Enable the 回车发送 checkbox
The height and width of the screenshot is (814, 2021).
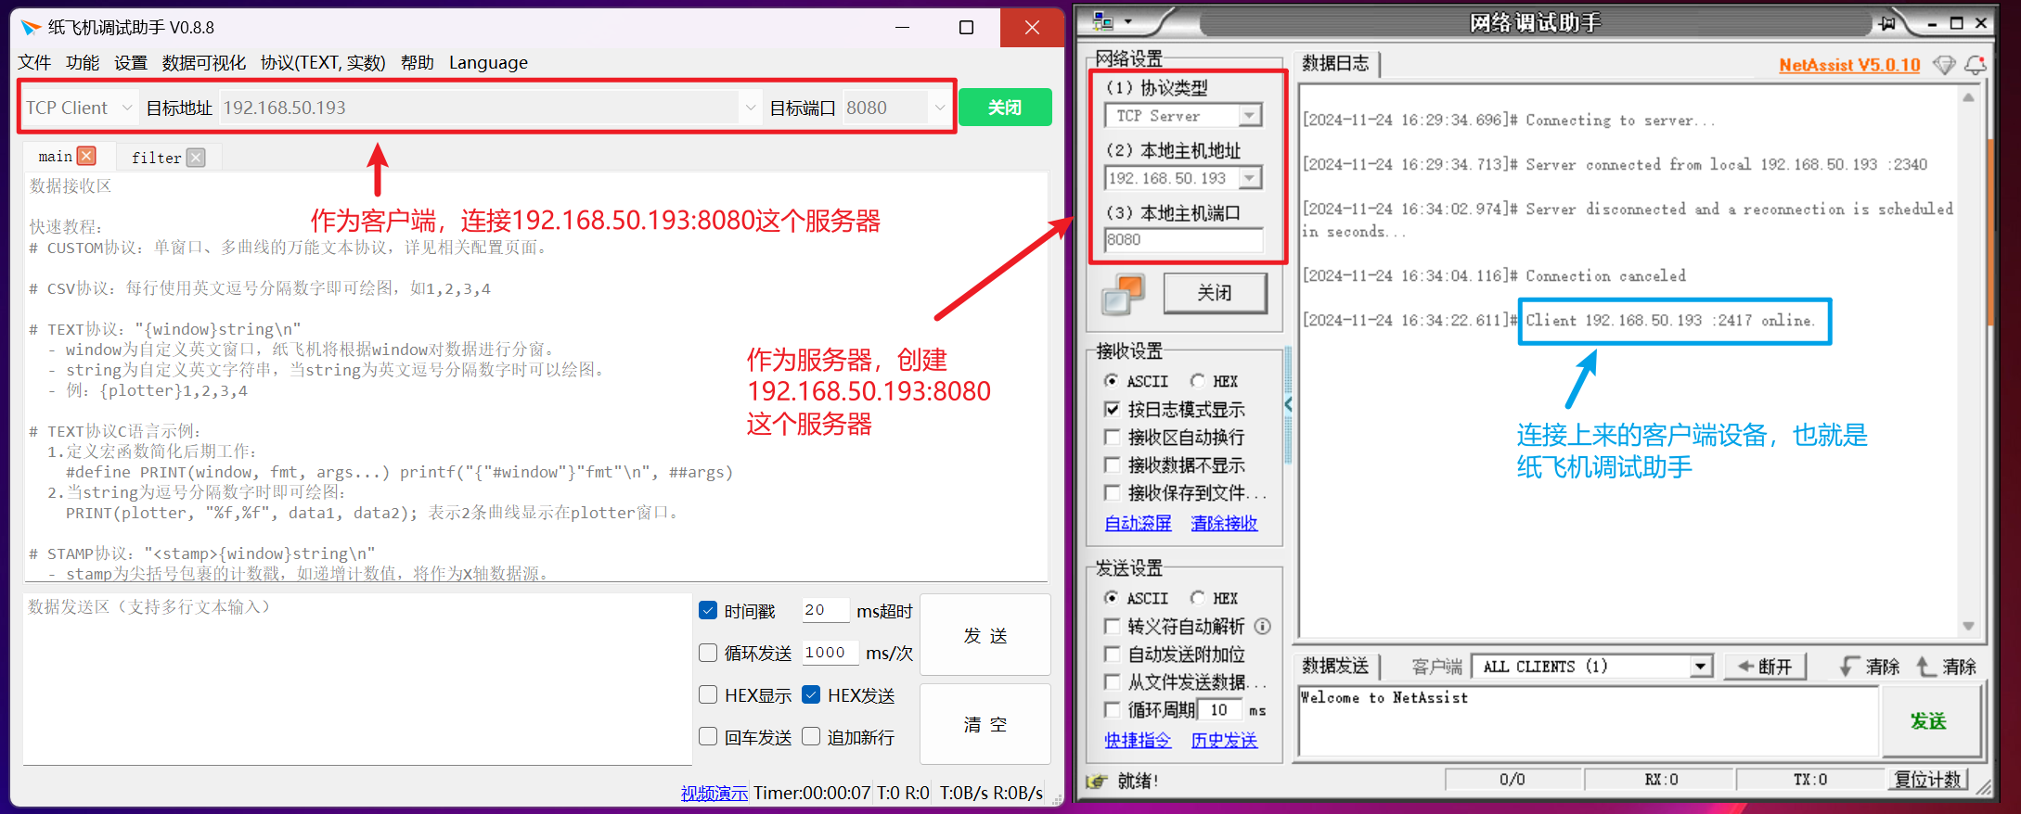[x=708, y=736]
